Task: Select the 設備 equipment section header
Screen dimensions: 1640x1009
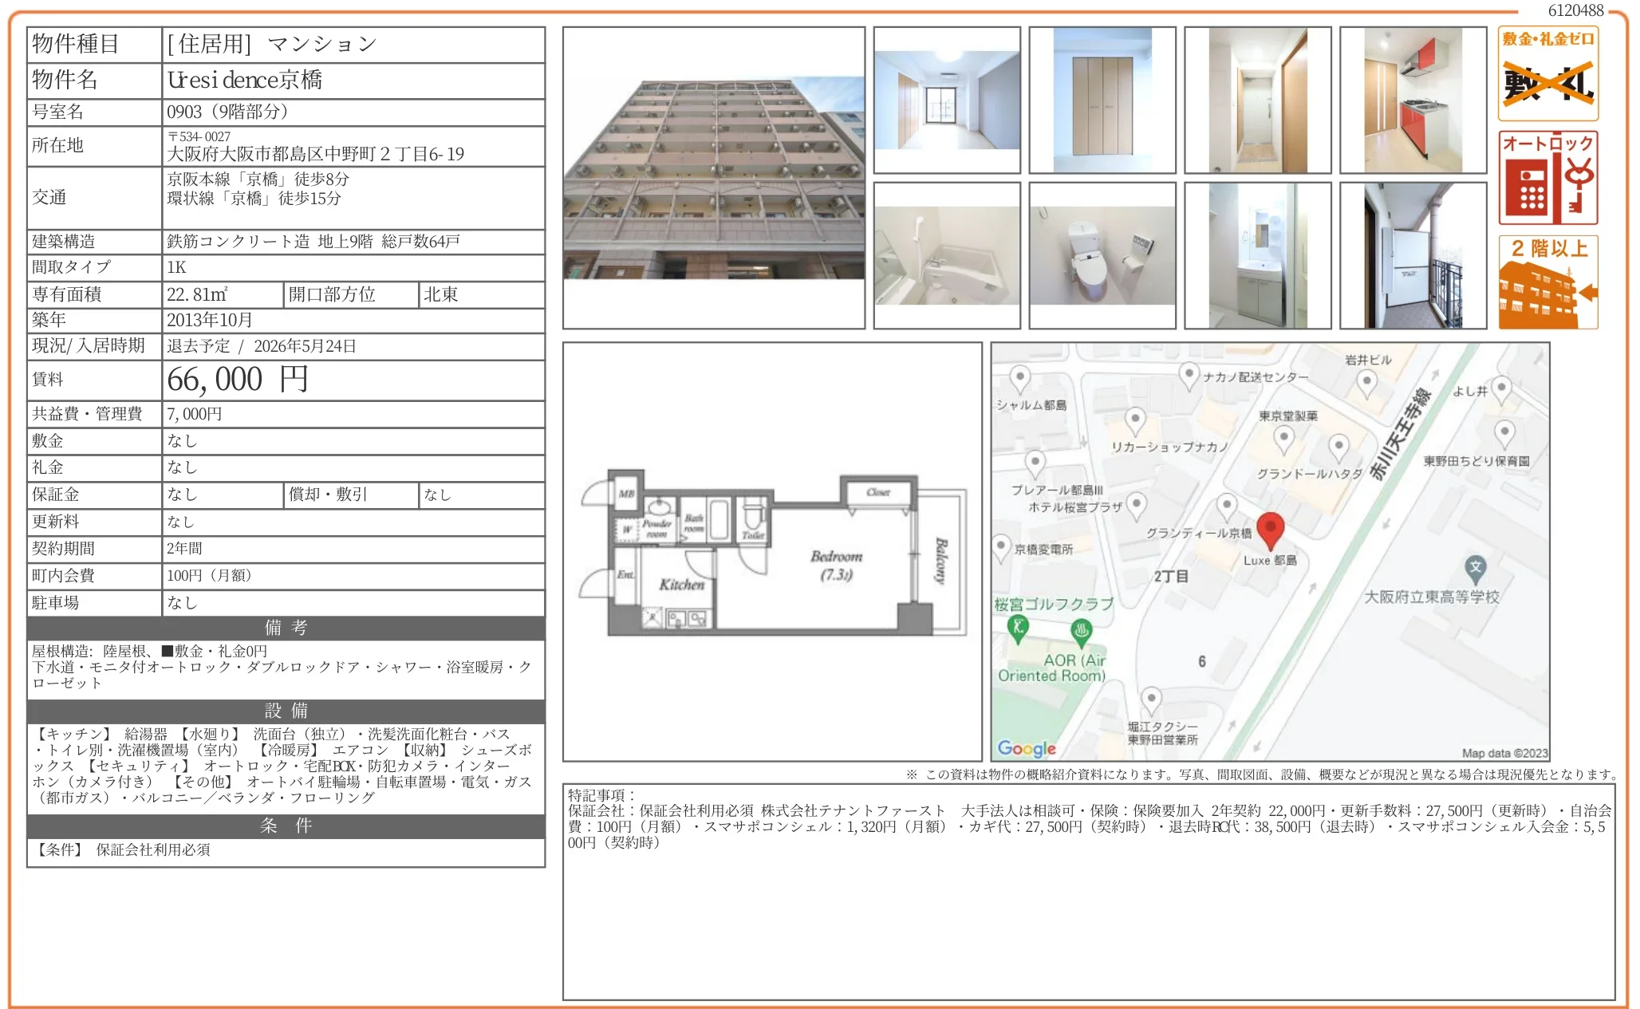Action: coord(285,711)
